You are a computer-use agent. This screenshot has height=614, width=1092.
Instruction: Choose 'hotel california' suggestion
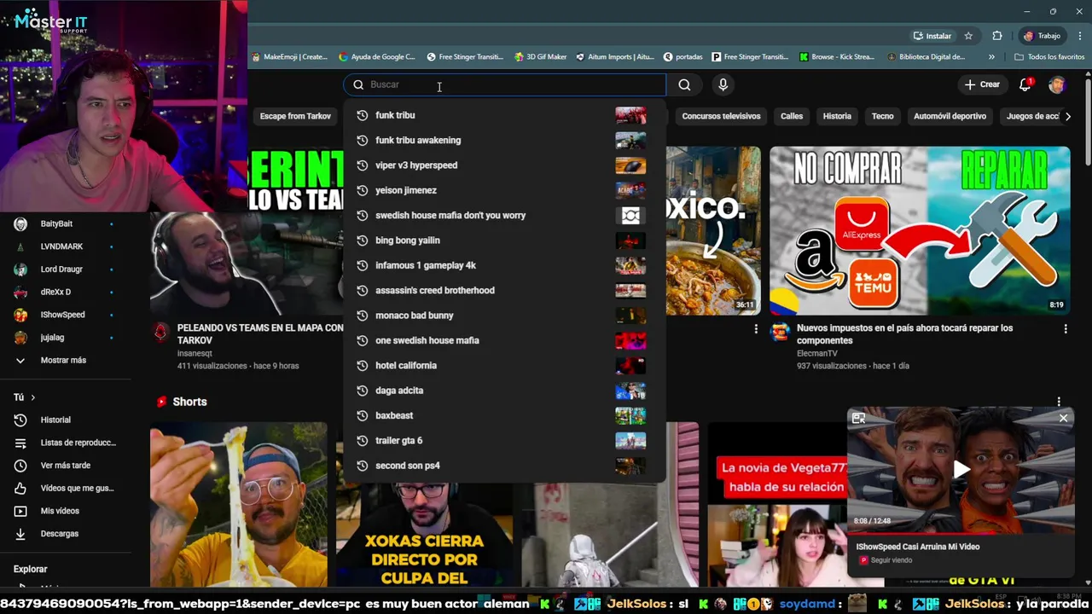click(x=503, y=365)
